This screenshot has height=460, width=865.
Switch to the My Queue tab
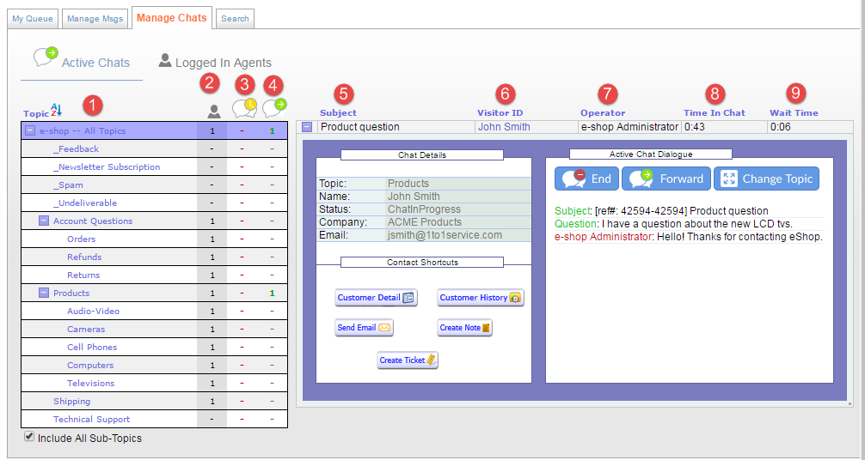pyautogui.click(x=34, y=18)
